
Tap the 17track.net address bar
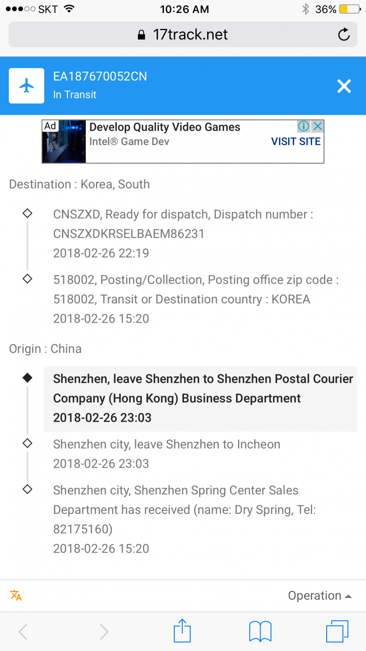[183, 34]
